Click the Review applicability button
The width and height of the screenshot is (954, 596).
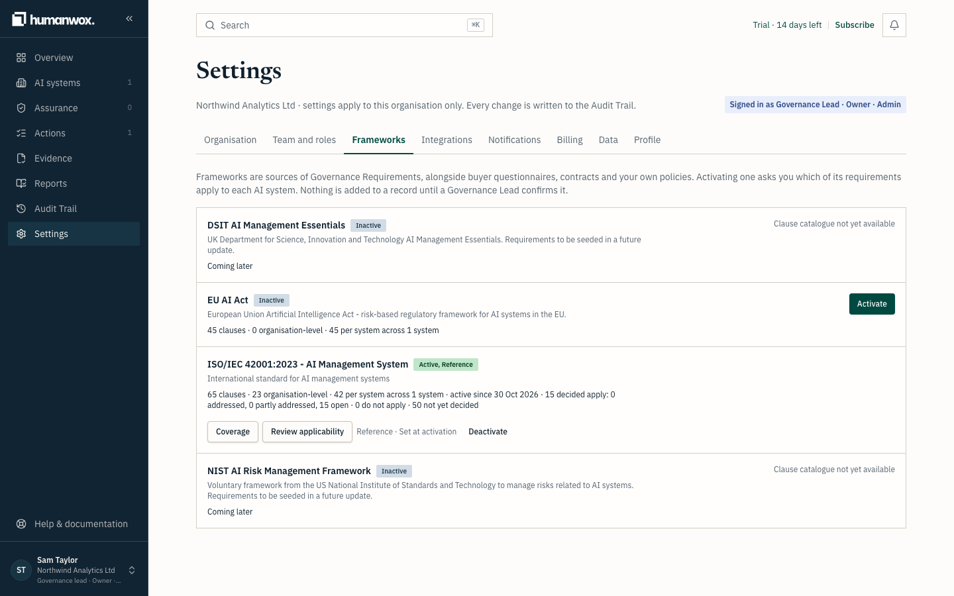tap(307, 432)
